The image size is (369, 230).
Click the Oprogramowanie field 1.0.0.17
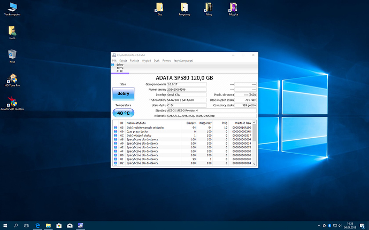point(187,84)
